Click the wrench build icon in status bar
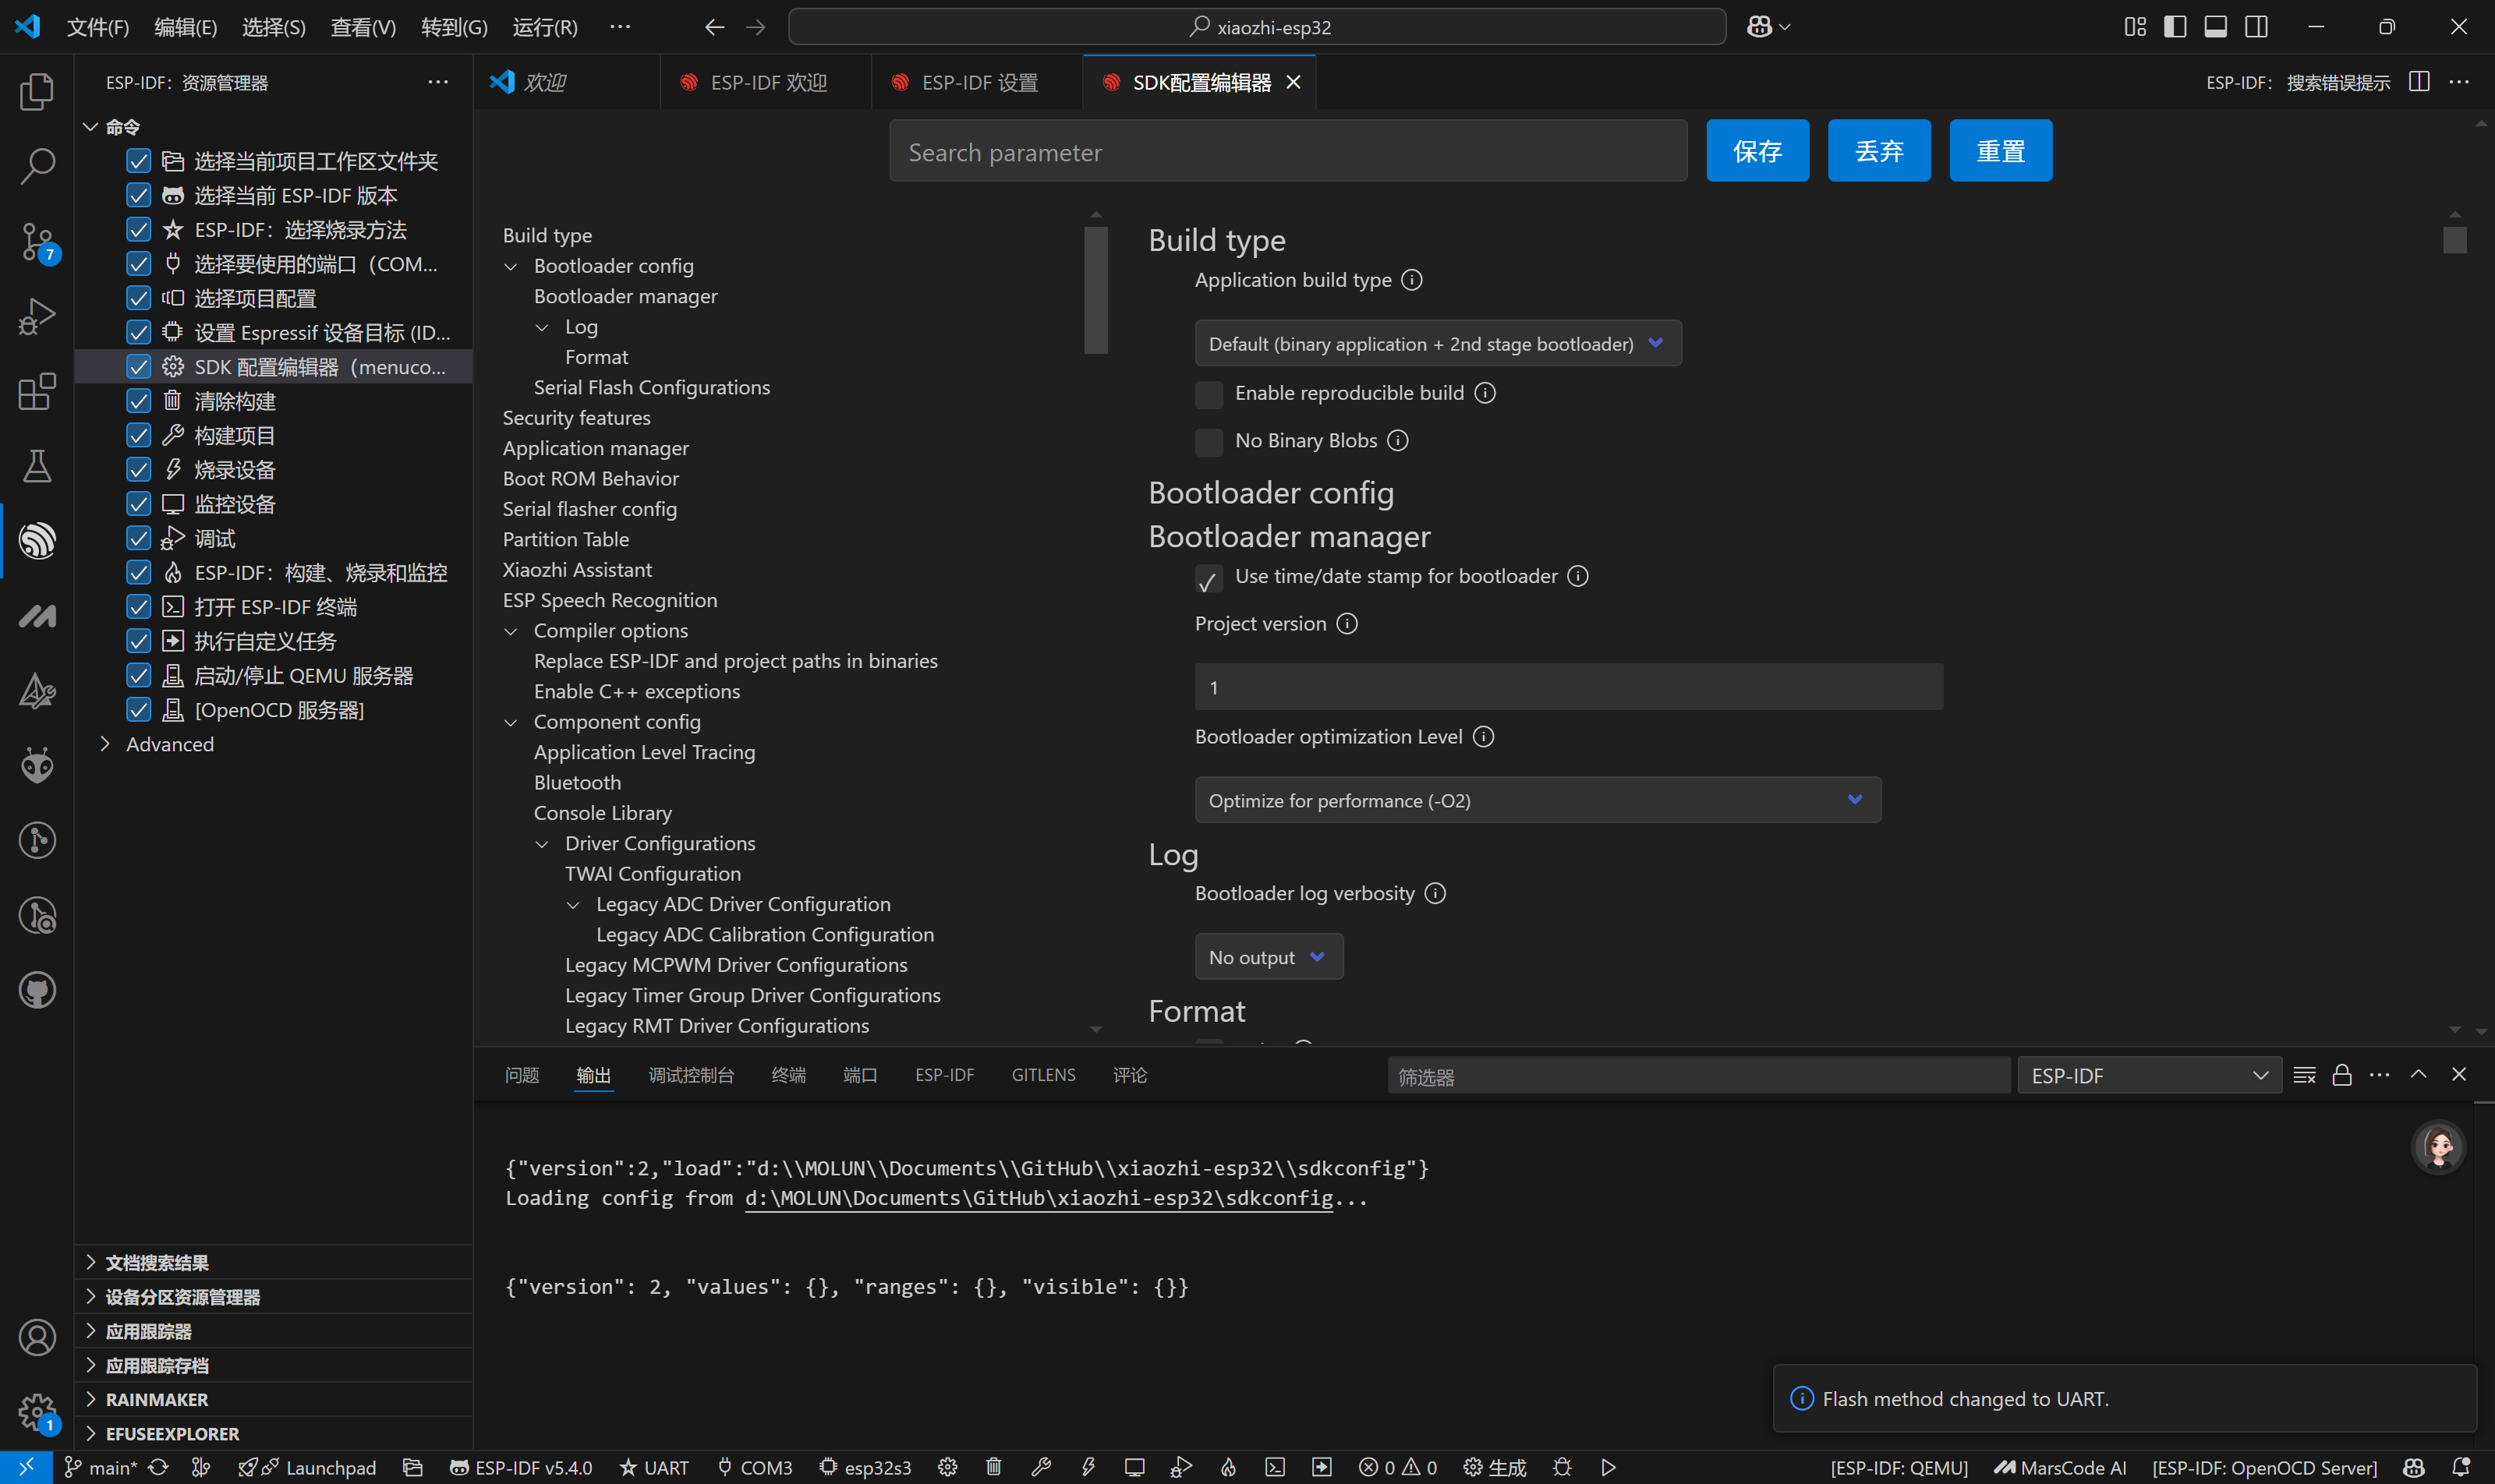The width and height of the screenshot is (2495, 1484). click(x=1040, y=1467)
